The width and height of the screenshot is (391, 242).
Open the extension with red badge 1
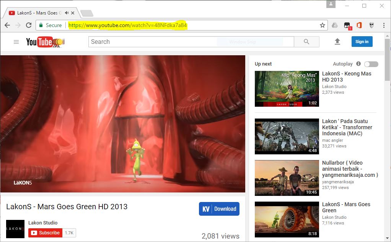click(348, 26)
